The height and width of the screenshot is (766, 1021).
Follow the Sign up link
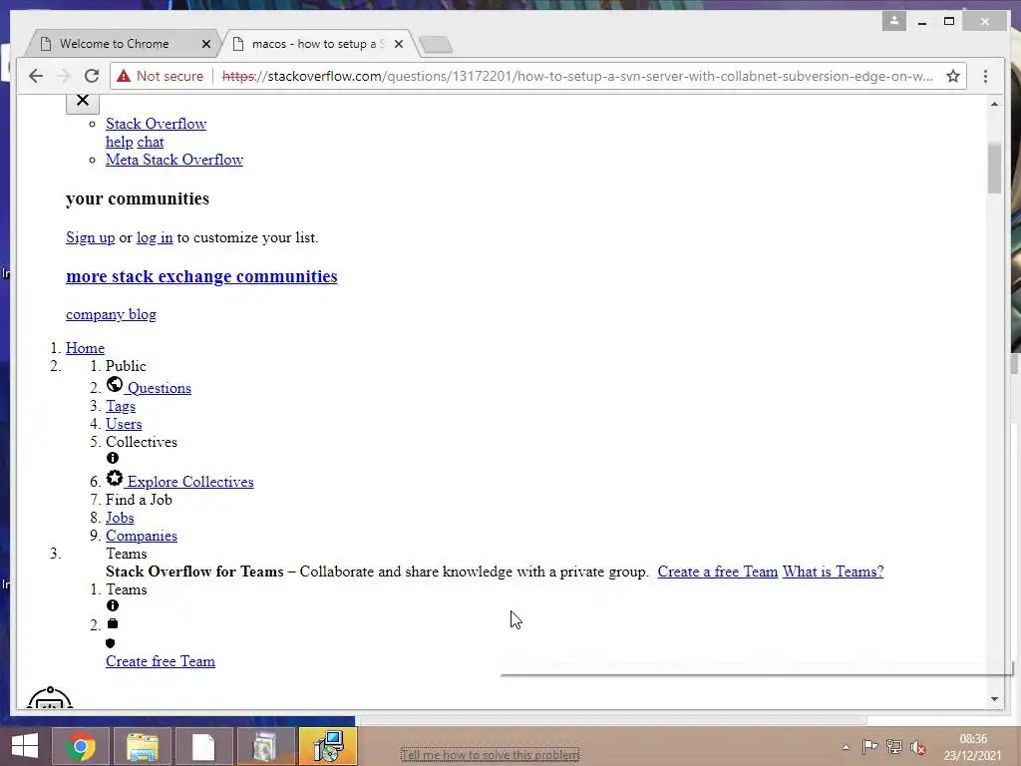pyautogui.click(x=90, y=237)
